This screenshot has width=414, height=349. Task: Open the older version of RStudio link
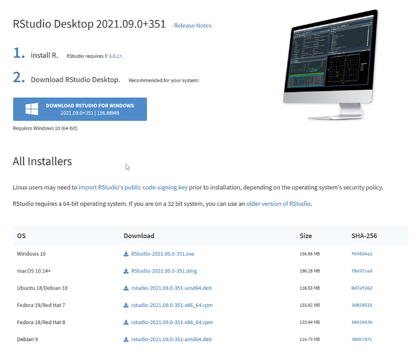[x=279, y=204]
